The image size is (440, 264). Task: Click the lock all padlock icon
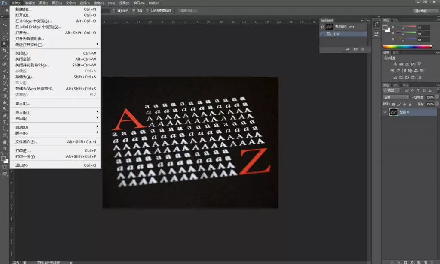410,104
